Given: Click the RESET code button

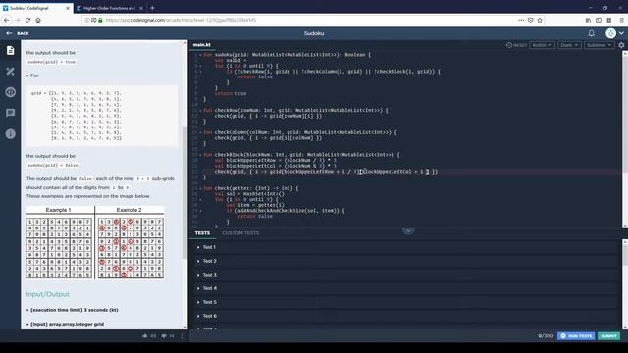Looking at the screenshot, I should [516, 45].
